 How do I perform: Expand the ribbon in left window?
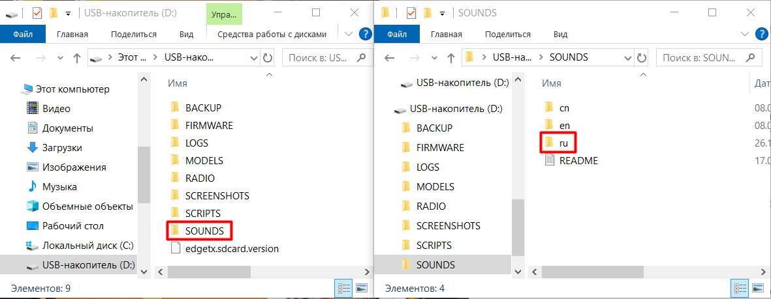(349, 34)
